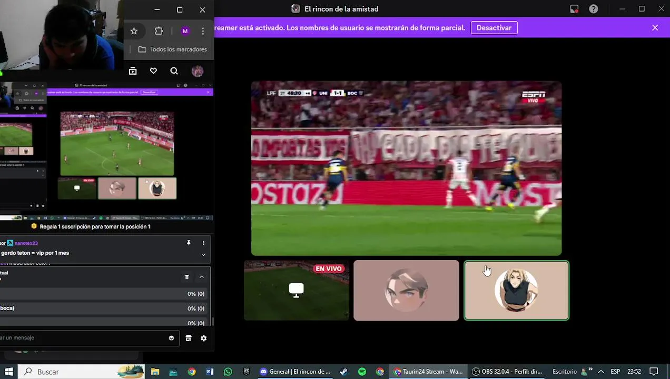
Task: Dismiss the streamer mode banner with X
Action: pyautogui.click(x=655, y=28)
